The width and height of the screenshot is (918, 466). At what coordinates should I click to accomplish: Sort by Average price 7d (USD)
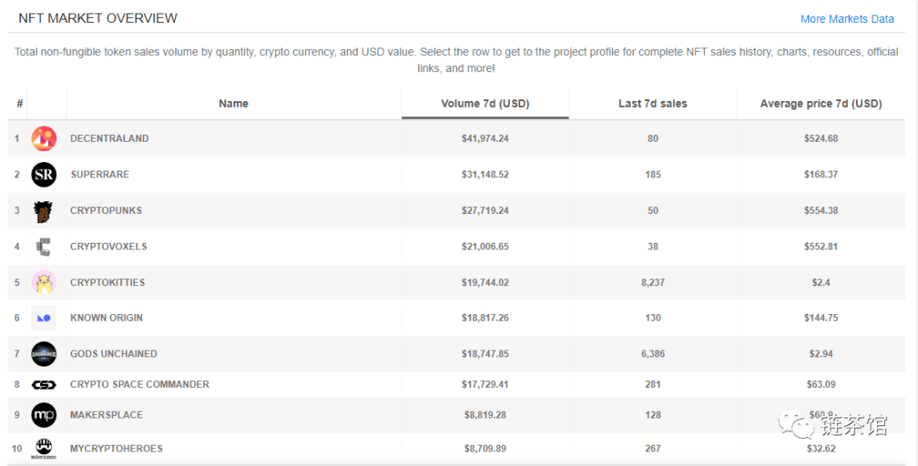click(821, 104)
